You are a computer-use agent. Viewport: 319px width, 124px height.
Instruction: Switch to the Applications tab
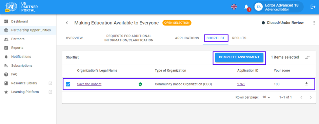tap(187, 38)
